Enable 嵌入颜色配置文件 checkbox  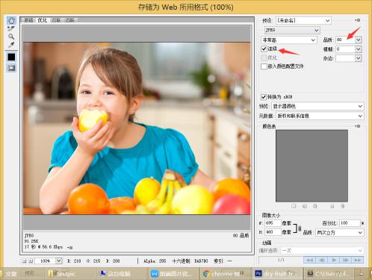[264, 66]
